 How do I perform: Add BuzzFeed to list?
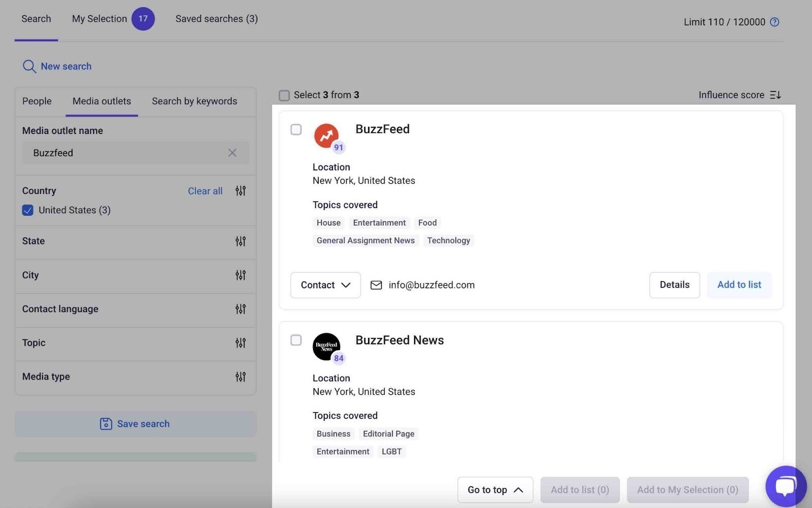point(739,285)
